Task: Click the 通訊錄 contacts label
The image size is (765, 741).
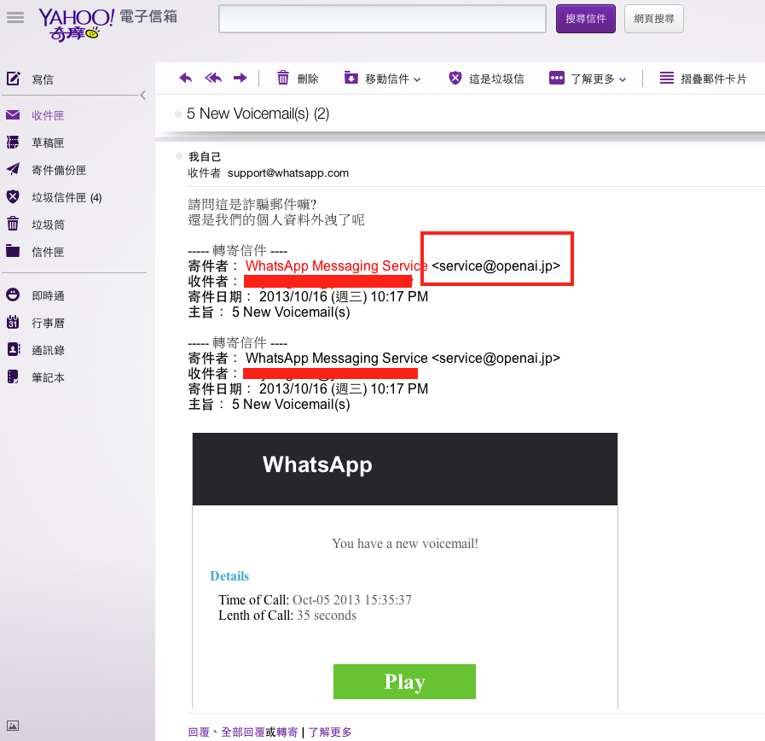Action: [x=48, y=351]
